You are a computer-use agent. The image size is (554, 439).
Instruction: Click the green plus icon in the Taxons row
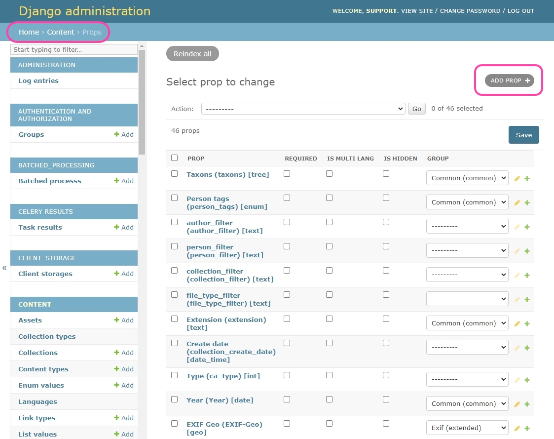(x=527, y=179)
